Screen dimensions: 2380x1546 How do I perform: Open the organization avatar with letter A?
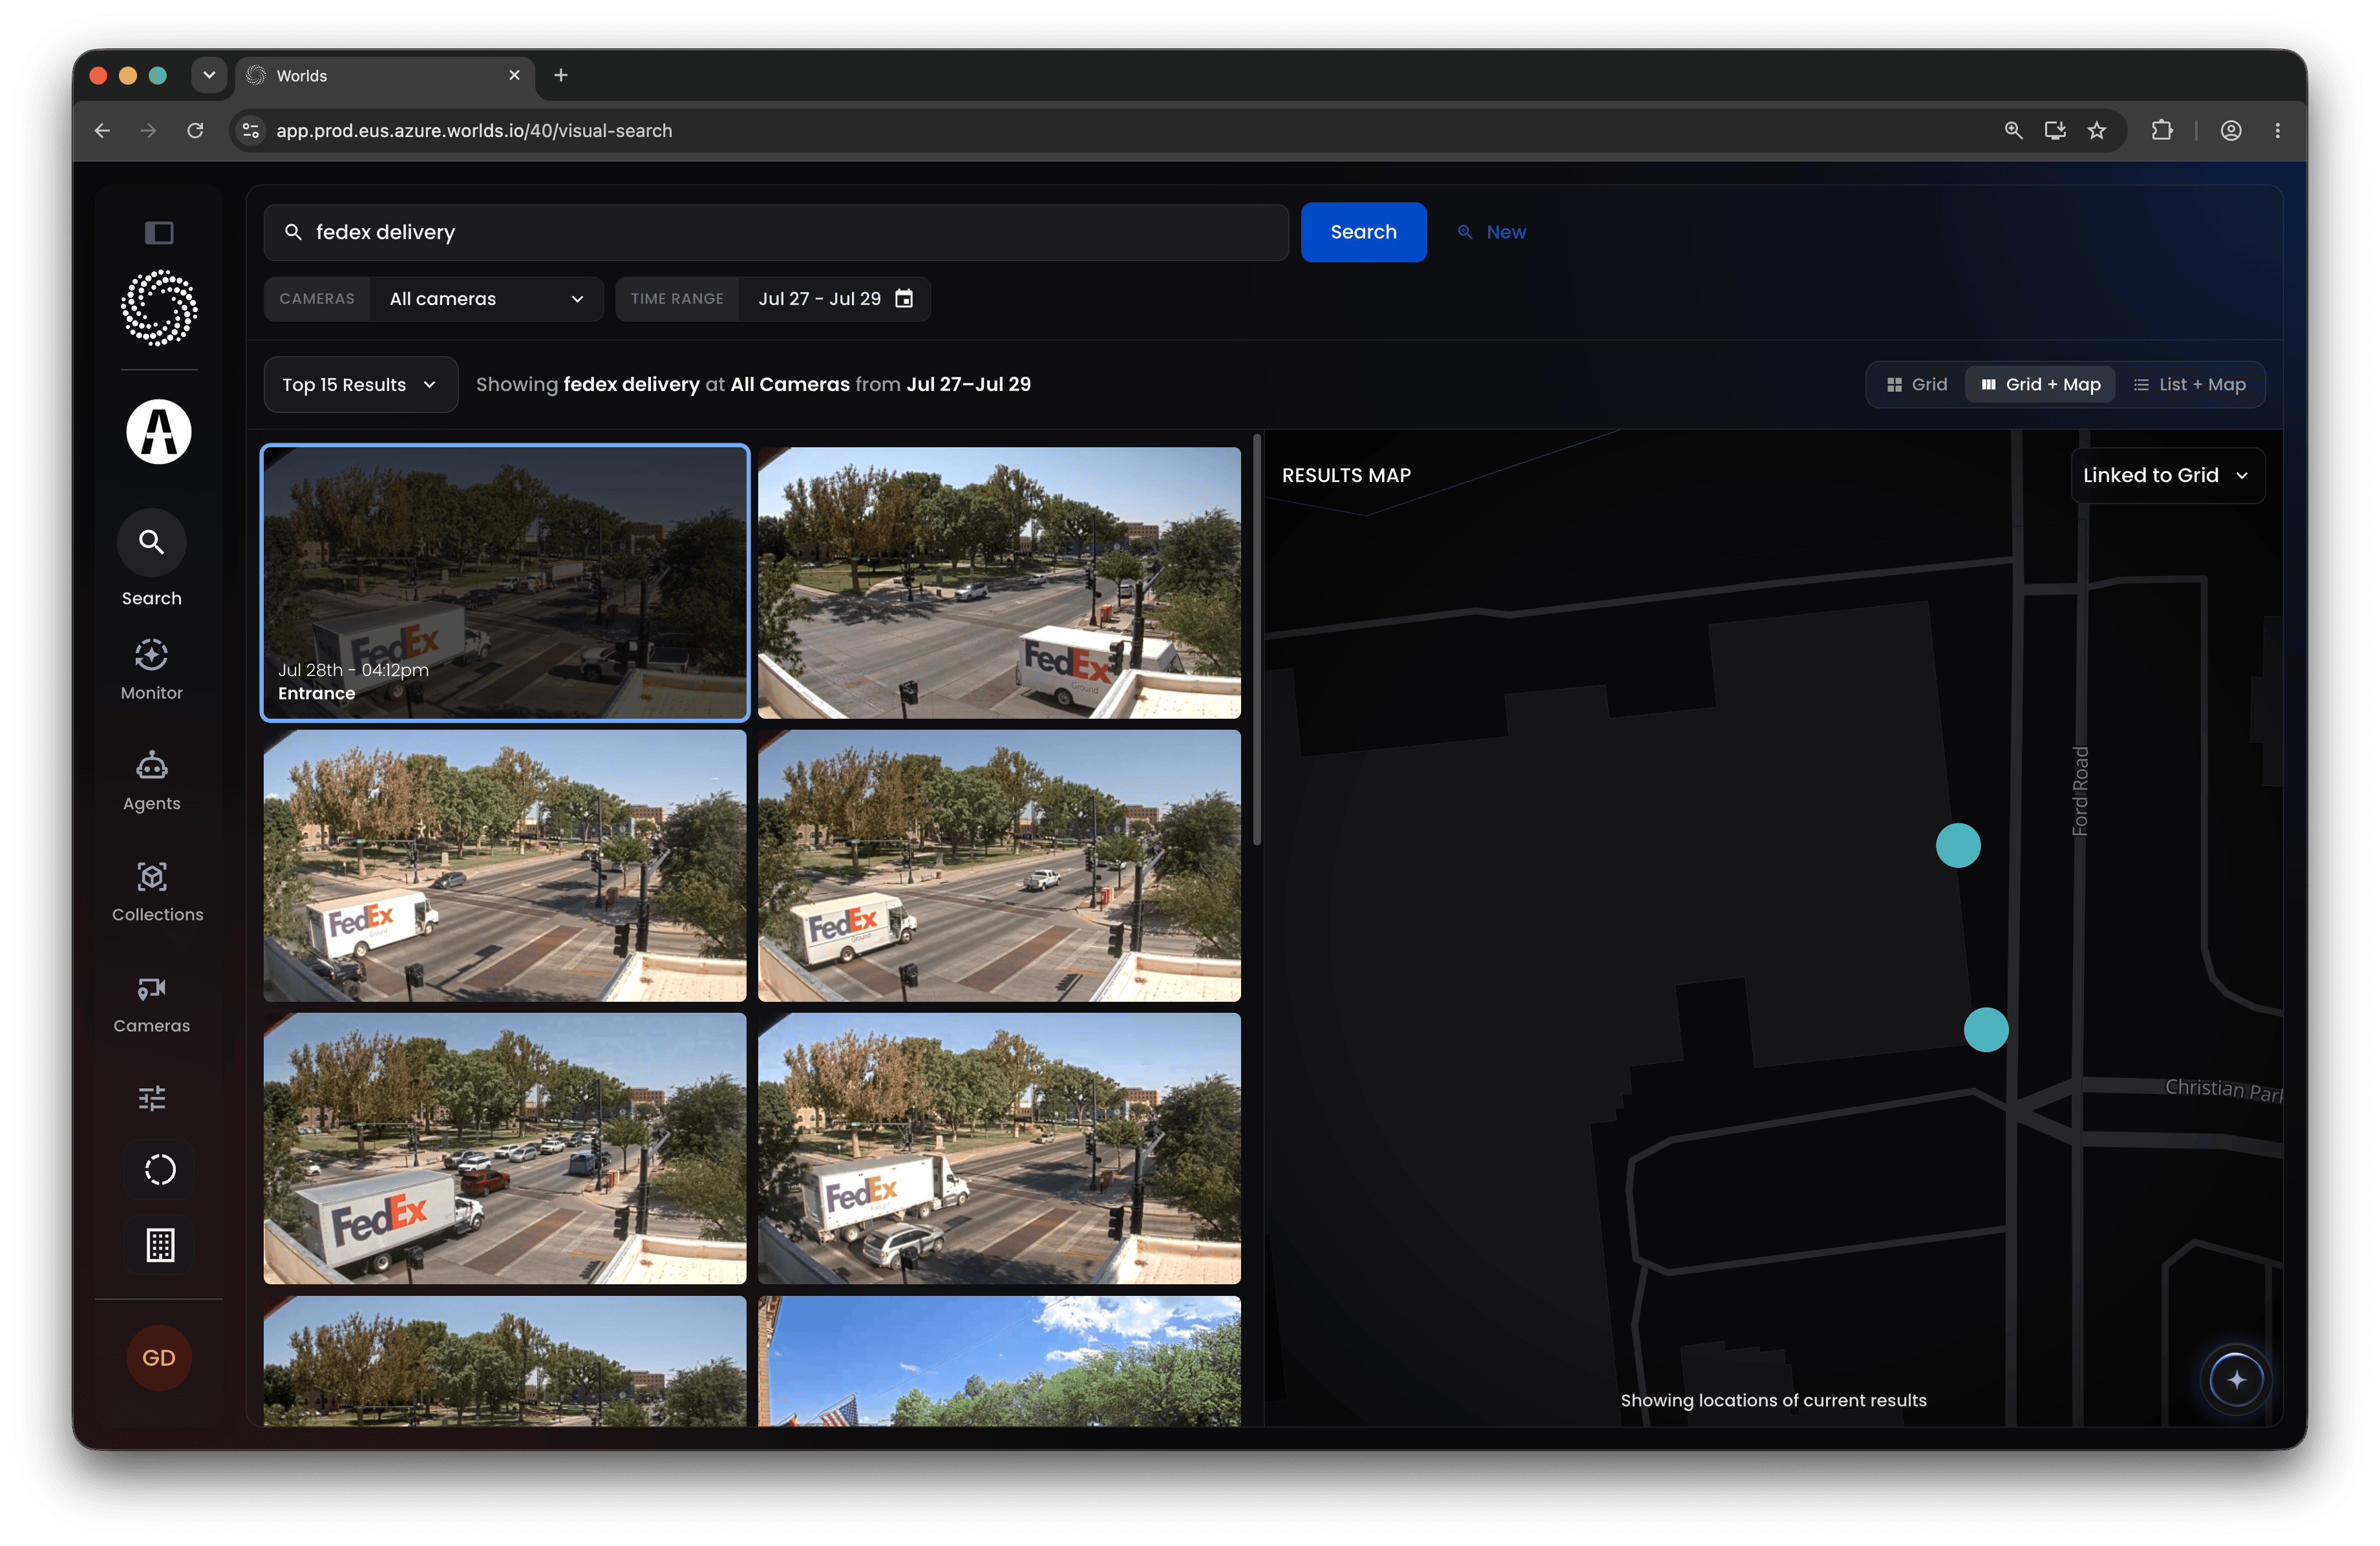[159, 432]
